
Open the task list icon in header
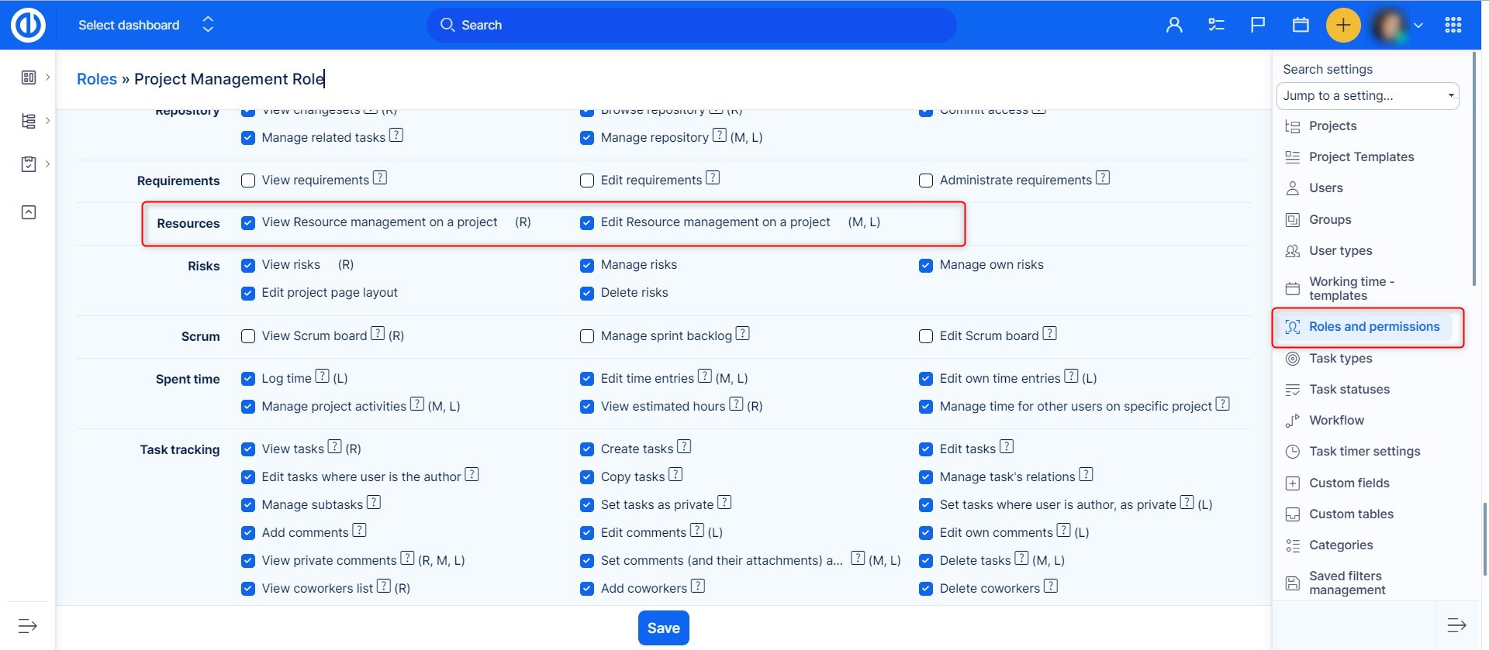tap(1216, 25)
